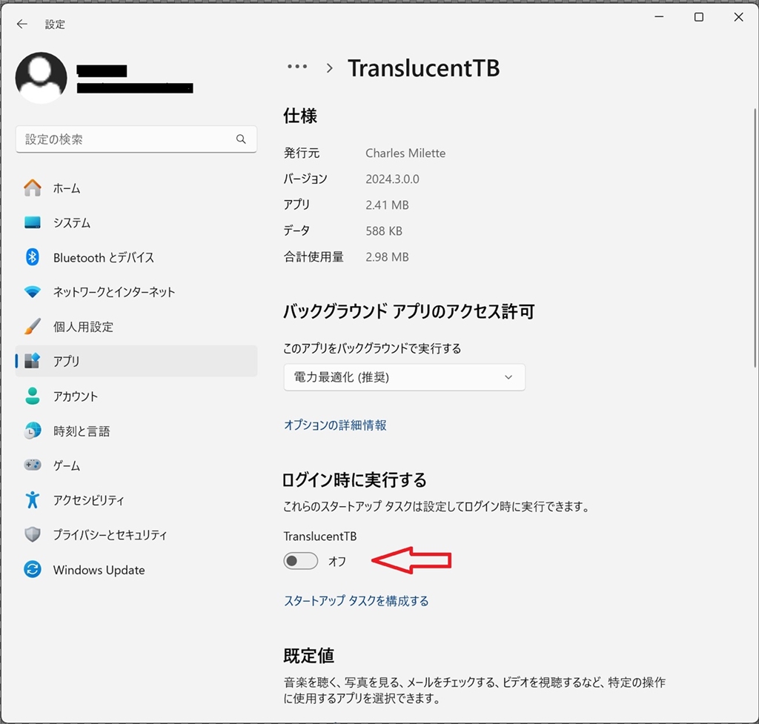Image resolution: width=759 pixels, height=724 pixels.
Task: Minimize the settings window
Action: [659, 17]
